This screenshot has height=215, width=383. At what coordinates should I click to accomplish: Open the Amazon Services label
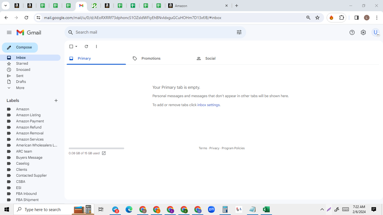pyautogui.click(x=30, y=139)
